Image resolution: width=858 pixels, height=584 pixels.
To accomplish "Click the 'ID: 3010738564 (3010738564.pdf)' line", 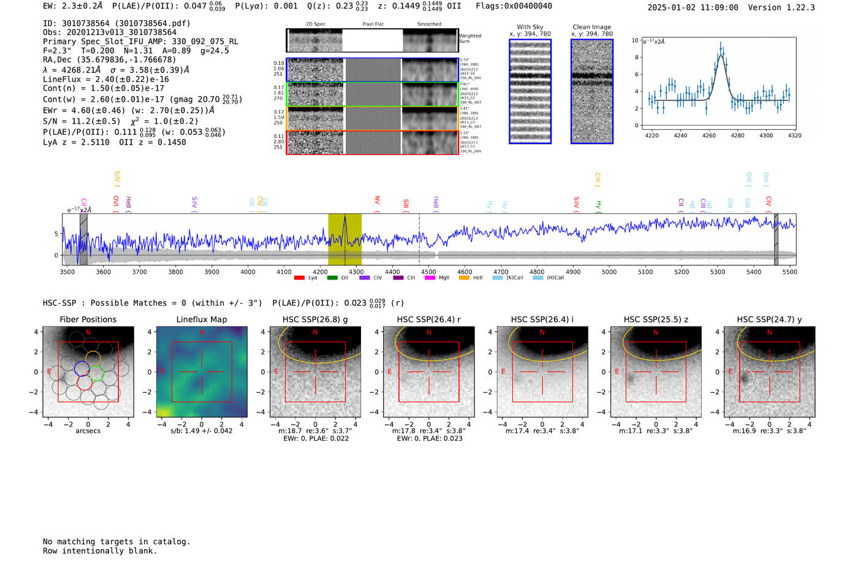I will click(x=116, y=23).
